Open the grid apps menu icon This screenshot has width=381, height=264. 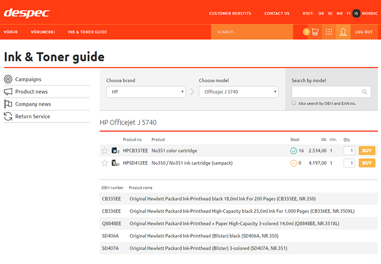pyautogui.click(x=329, y=32)
